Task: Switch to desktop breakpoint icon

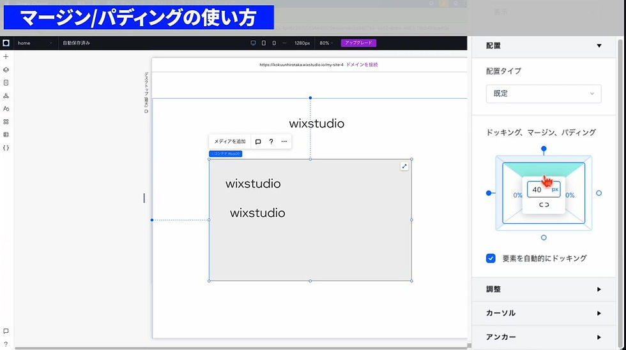Action: (253, 43)
